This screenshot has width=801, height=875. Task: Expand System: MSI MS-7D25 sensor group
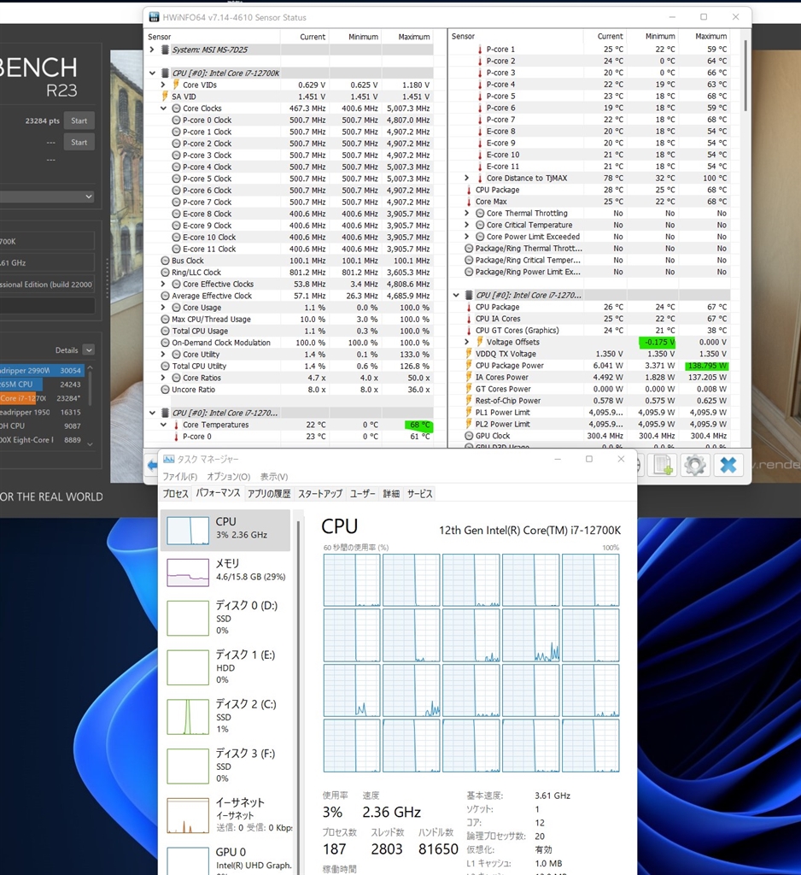click(x=152, y=50)
